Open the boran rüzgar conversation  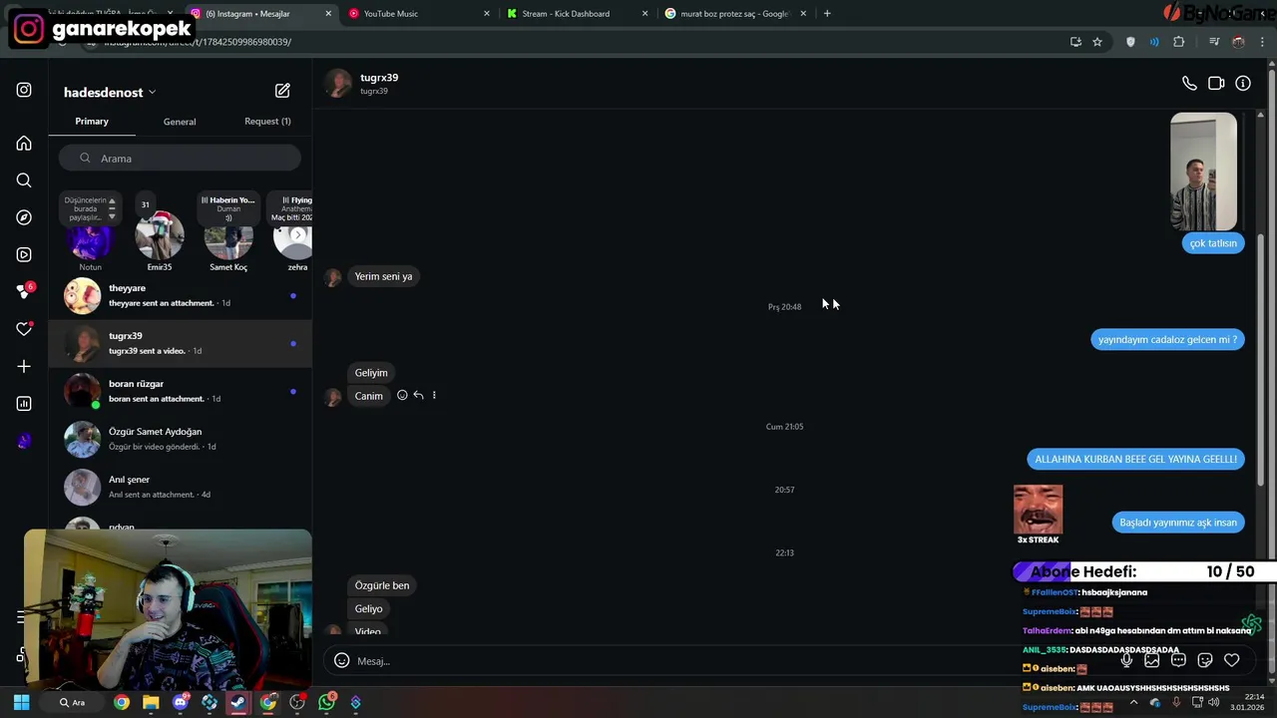click(181, 391)
